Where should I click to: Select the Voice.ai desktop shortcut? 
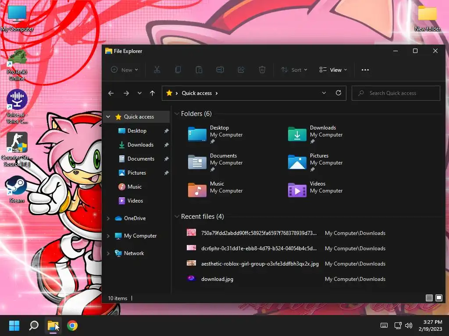(x=17, y=107)
